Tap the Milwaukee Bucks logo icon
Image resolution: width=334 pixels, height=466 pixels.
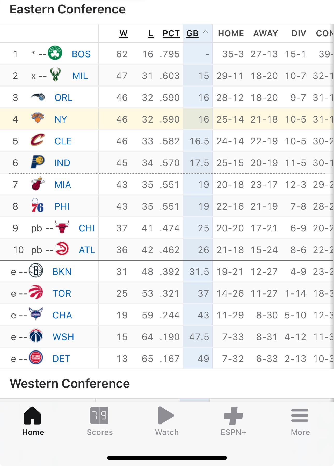(55, 75)
